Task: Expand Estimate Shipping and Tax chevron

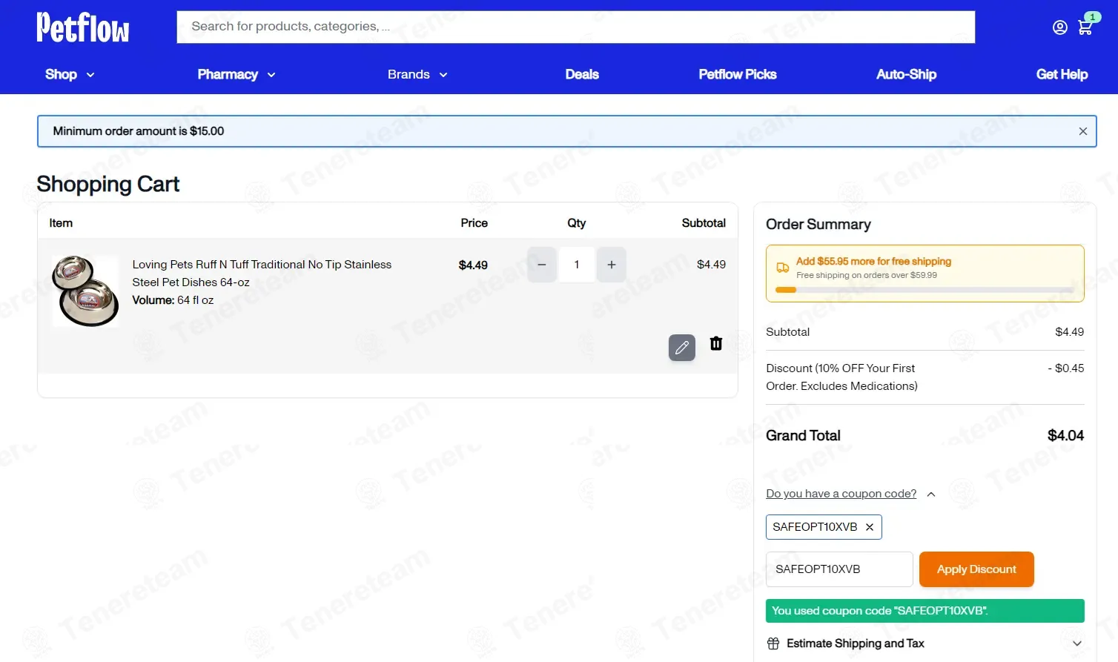Action: (1077, 643)
